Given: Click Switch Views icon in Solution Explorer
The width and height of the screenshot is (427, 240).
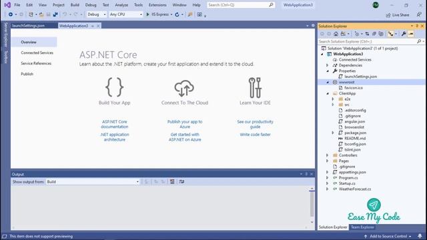Looking at the screenshot, I should pyautogui.click(x=343, y=34).
